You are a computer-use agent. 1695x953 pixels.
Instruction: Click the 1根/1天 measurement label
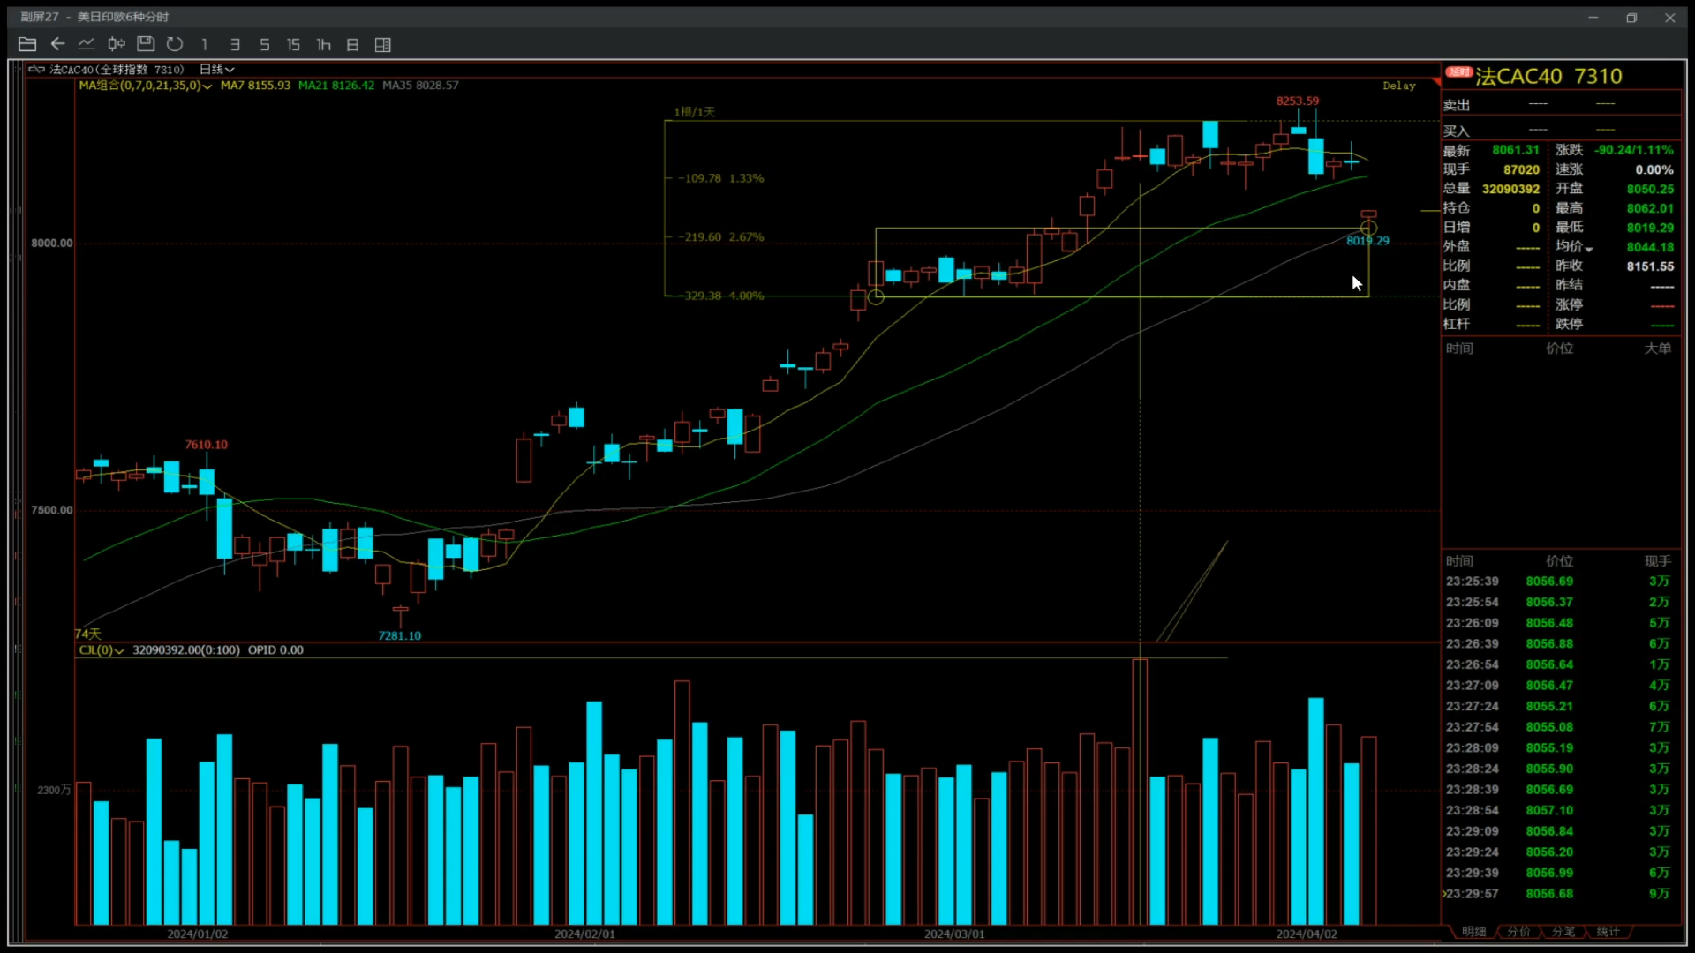(695, 112)
